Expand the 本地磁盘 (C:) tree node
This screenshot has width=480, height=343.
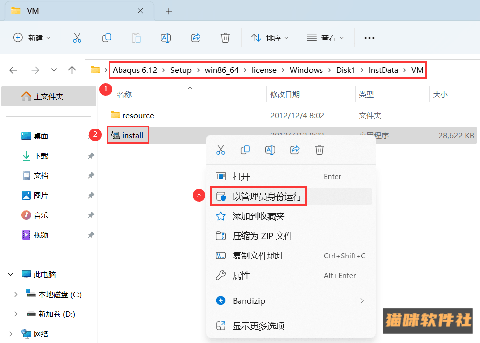pyautogui.click(x=16, y=294)
